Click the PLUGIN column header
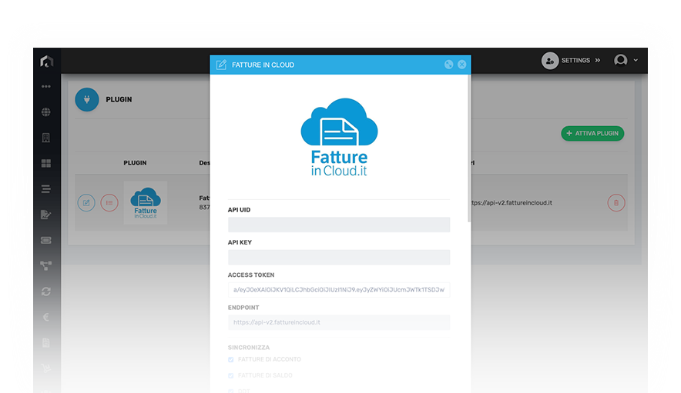The image size is (681, 393). (x=135, y=163)
